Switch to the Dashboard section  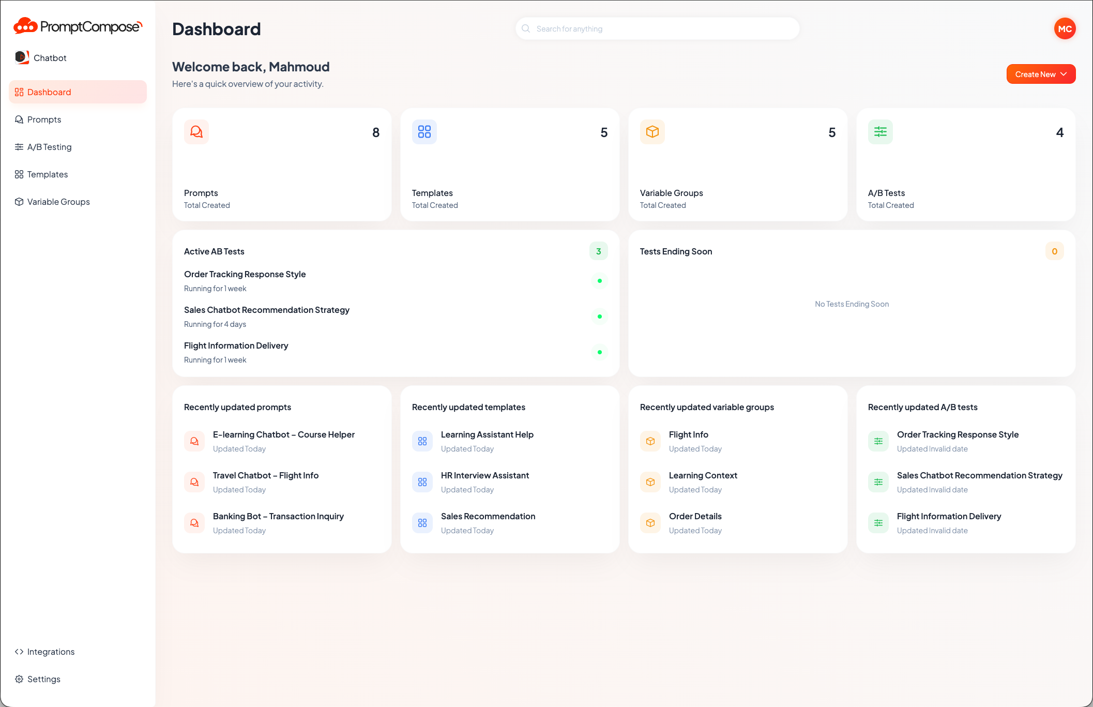coord(50,92)
